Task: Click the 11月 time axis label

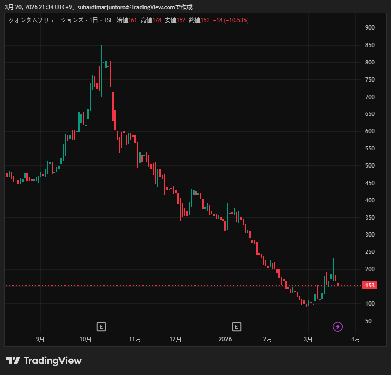Action: 135,339
